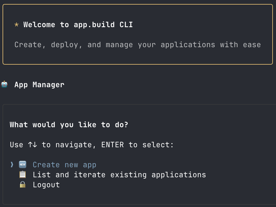276x207 pixels.
Task: Click the clipboard icon for existing applications
Action: [x=22, y=174]
